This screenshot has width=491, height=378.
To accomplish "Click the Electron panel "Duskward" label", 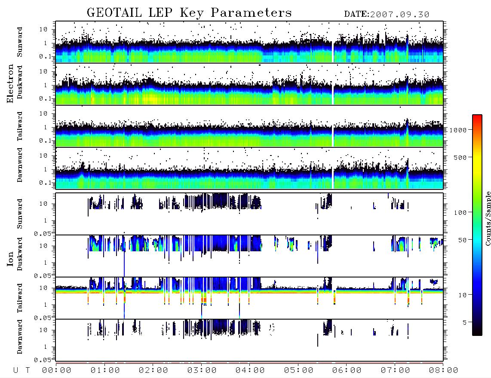I will click(x=20, y=82).
